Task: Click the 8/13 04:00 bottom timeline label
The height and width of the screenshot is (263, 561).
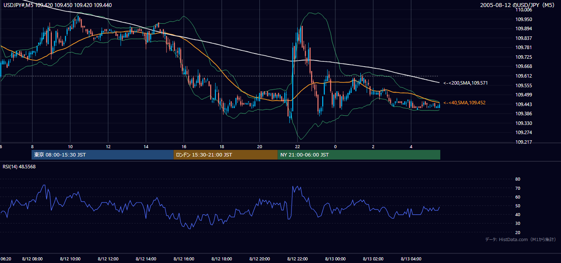Action: [411, 259]
